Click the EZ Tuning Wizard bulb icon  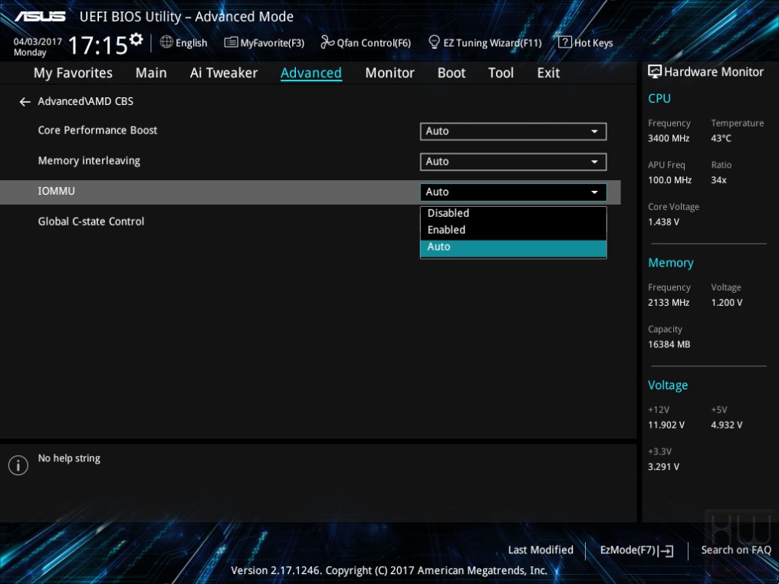[x=434, y=42]
